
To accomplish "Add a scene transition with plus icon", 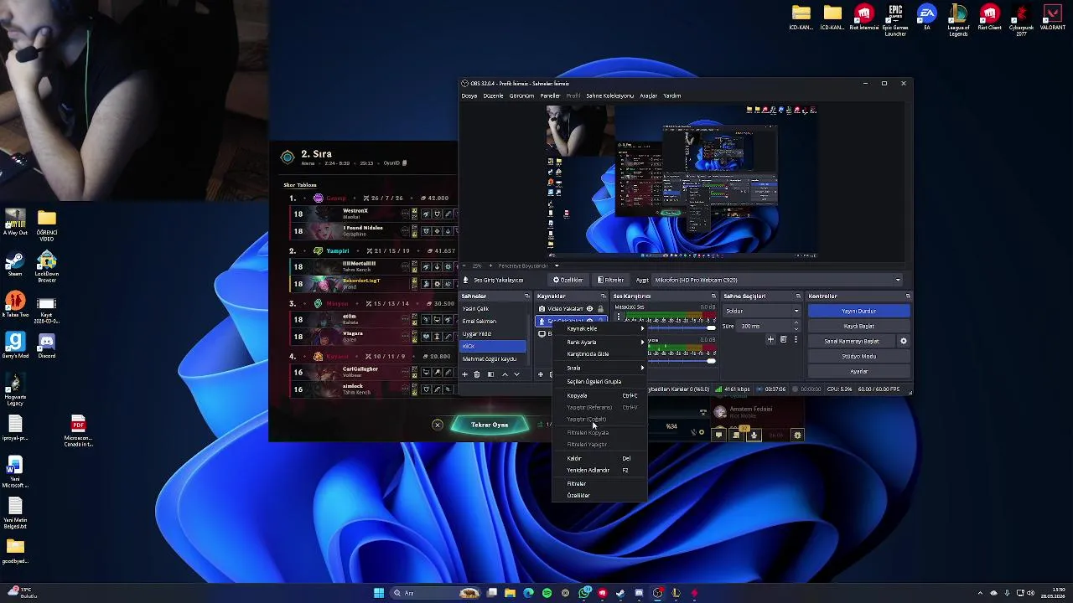I will [x=770, y=340].
